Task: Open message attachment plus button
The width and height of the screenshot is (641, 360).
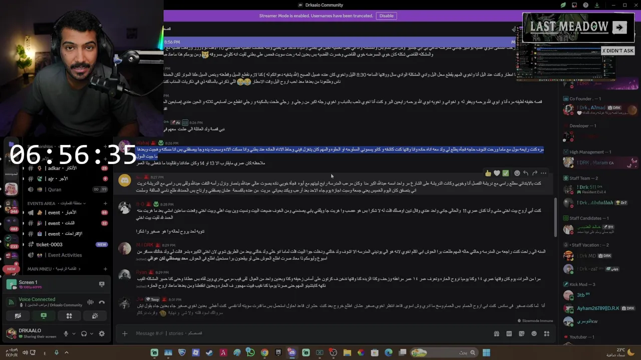Action: [x=125, y=333]
